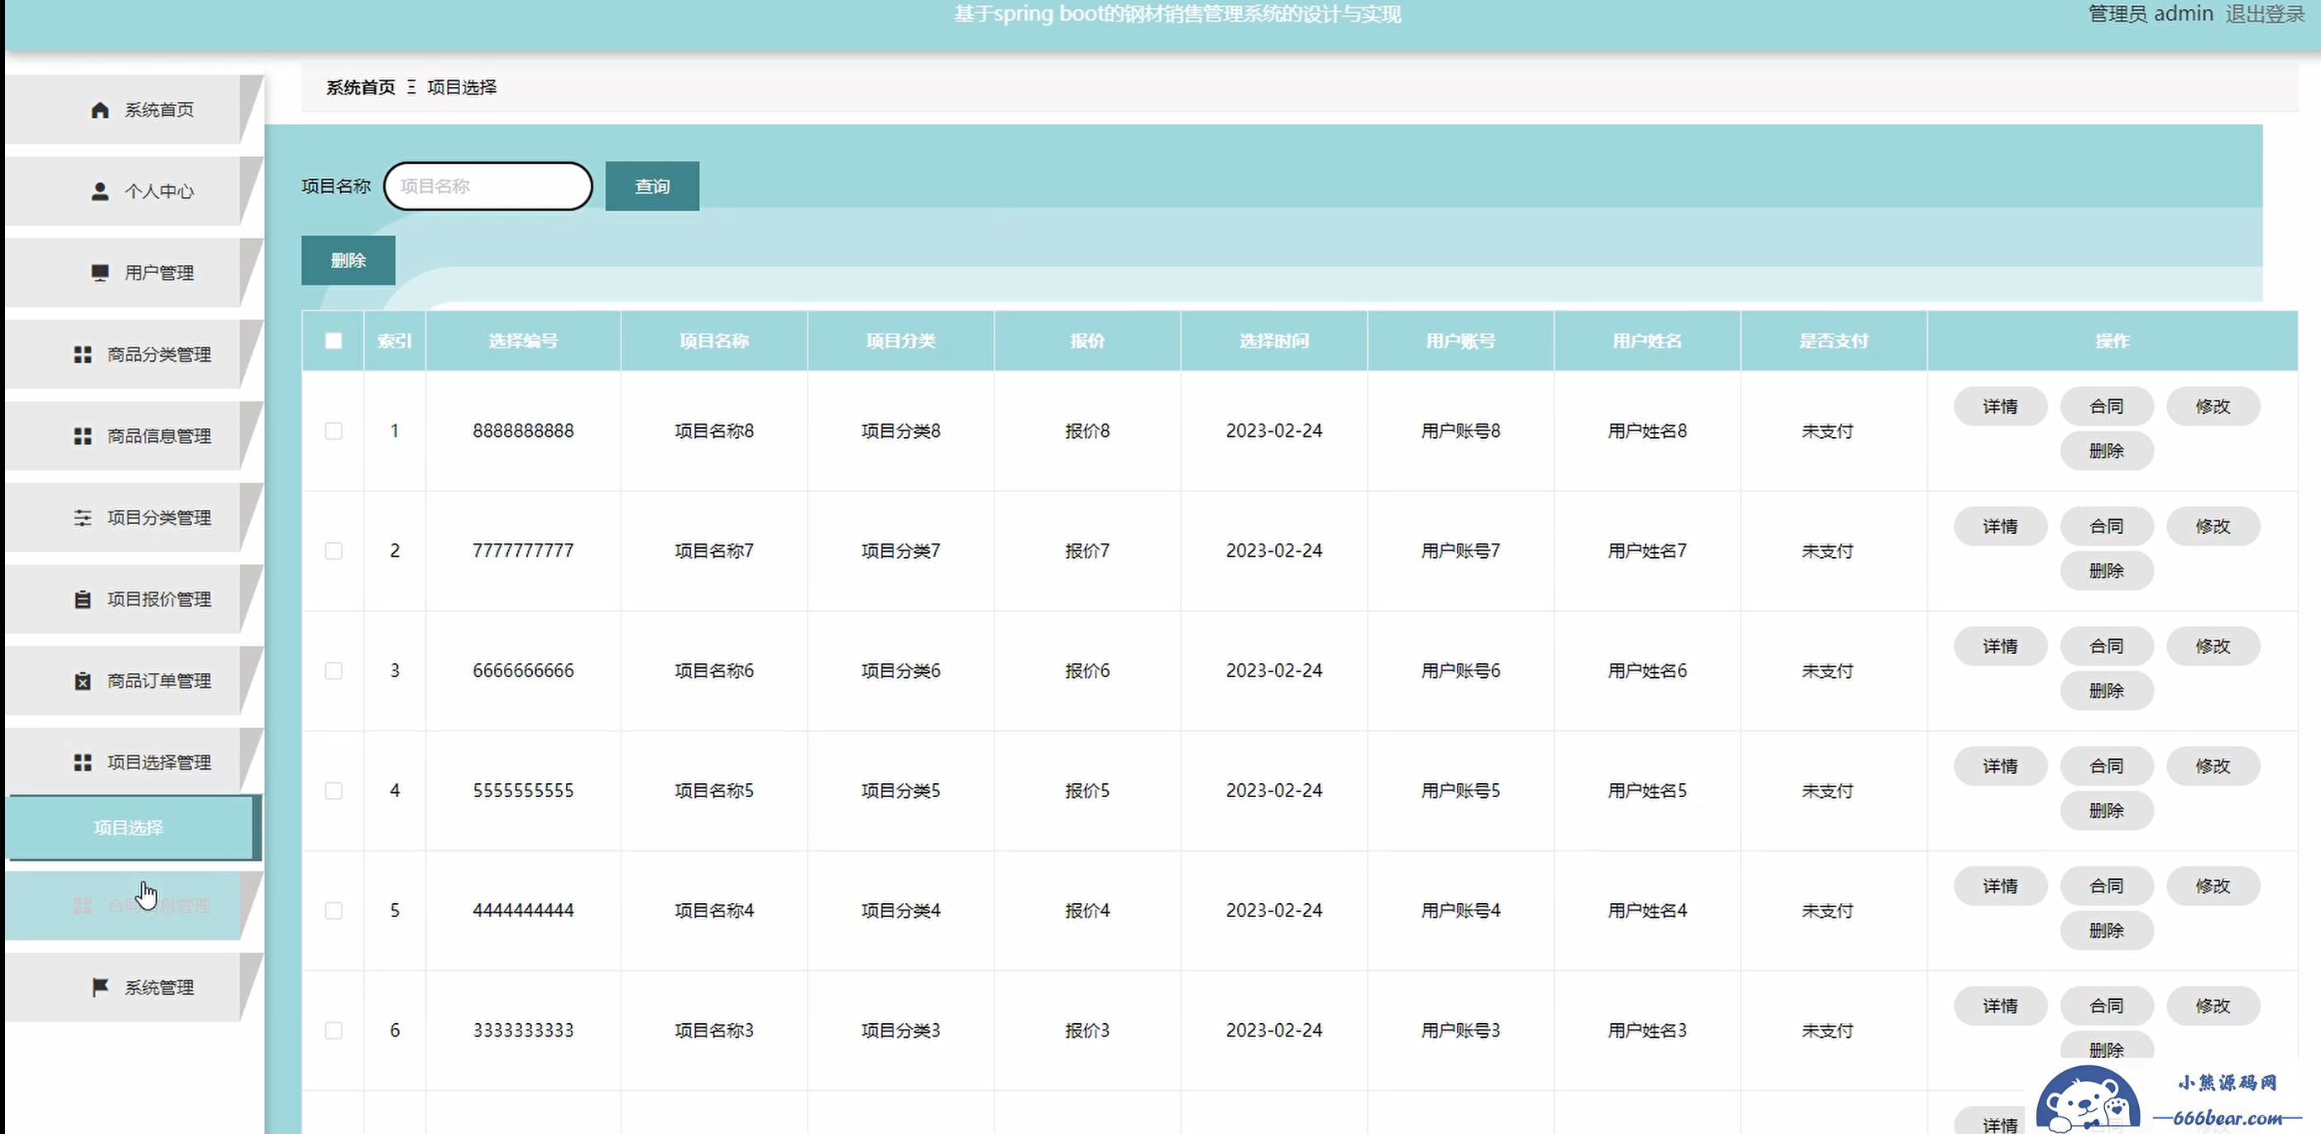2321x1134 pixels.
Task: Open 合同 for row 4444444444
Action: point(2107,887)
